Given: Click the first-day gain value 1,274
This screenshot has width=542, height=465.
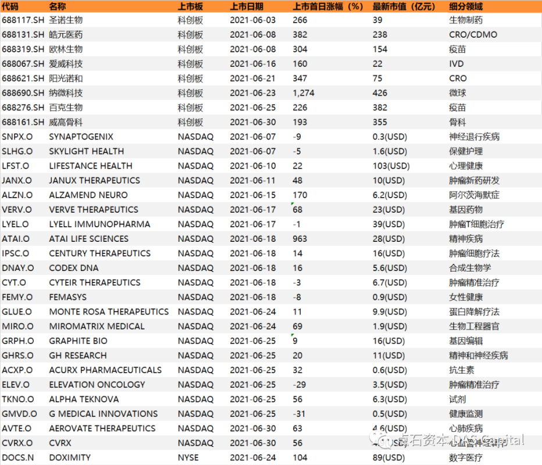Looking at the screenshot, I should [x=304, y=93].
